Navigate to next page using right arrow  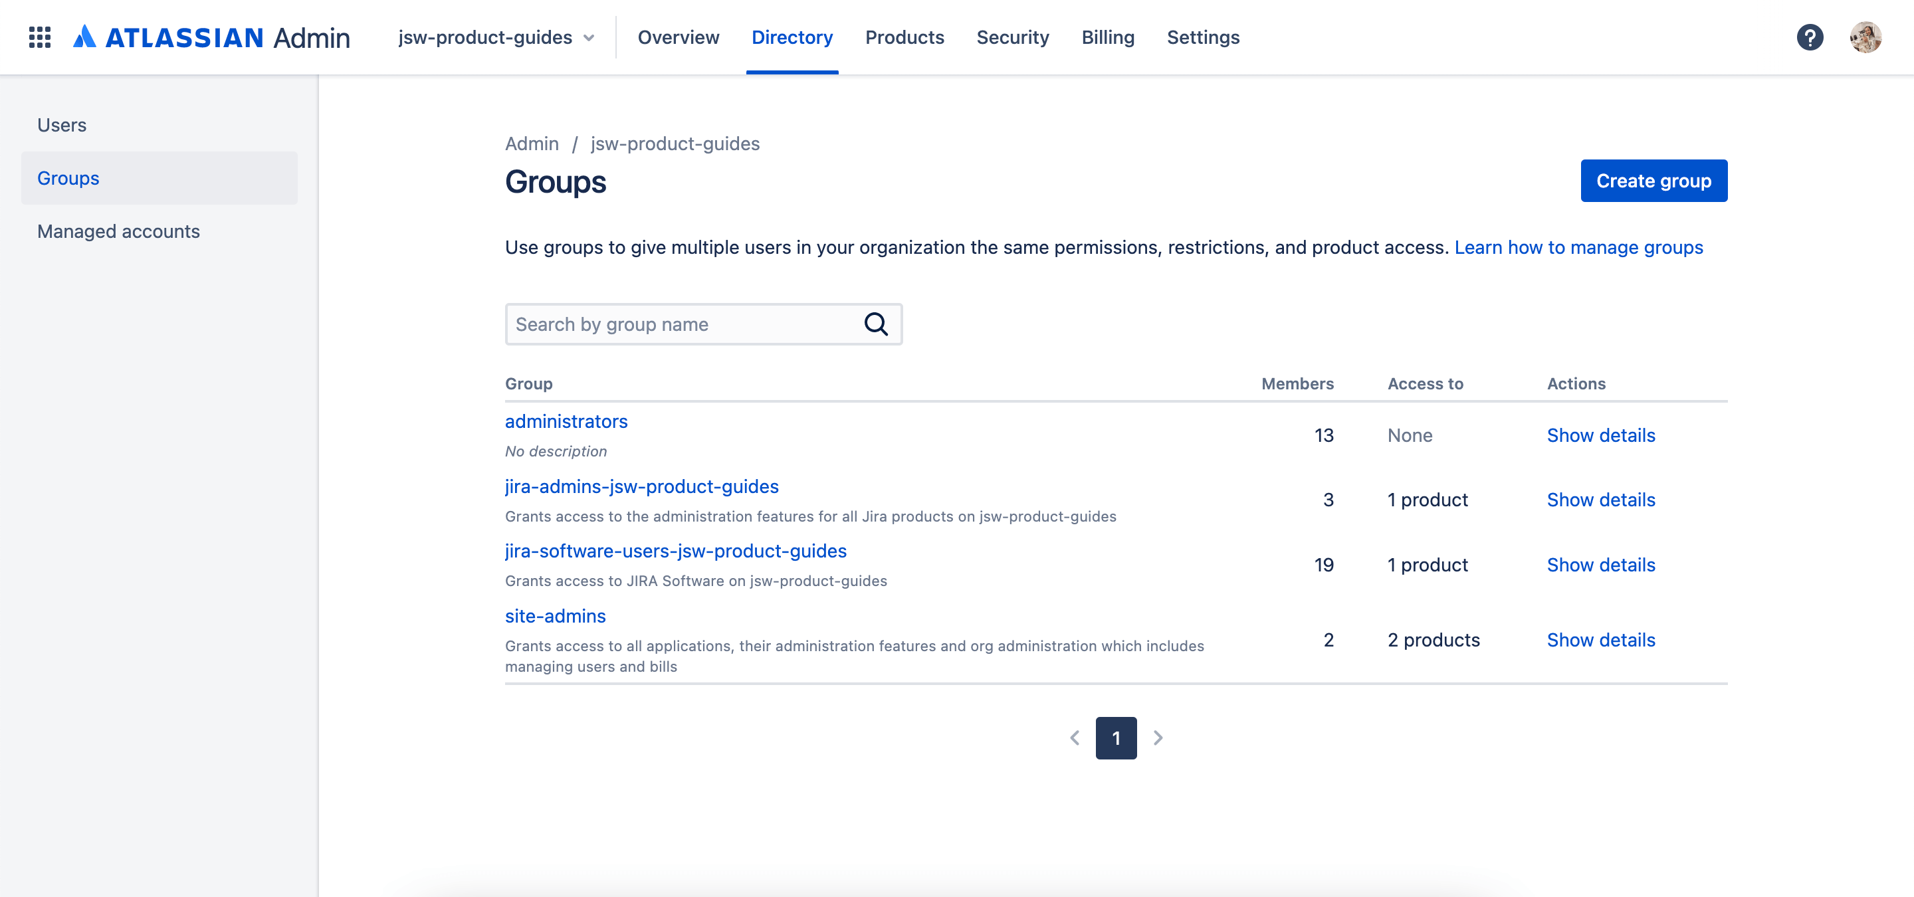coord(1156,737)
